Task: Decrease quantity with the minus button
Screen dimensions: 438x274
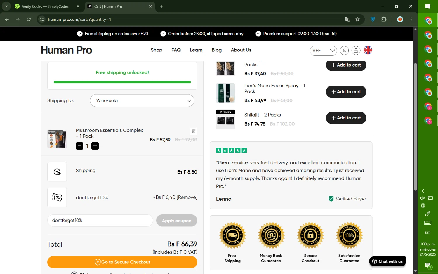Action: tap(79, 146)
